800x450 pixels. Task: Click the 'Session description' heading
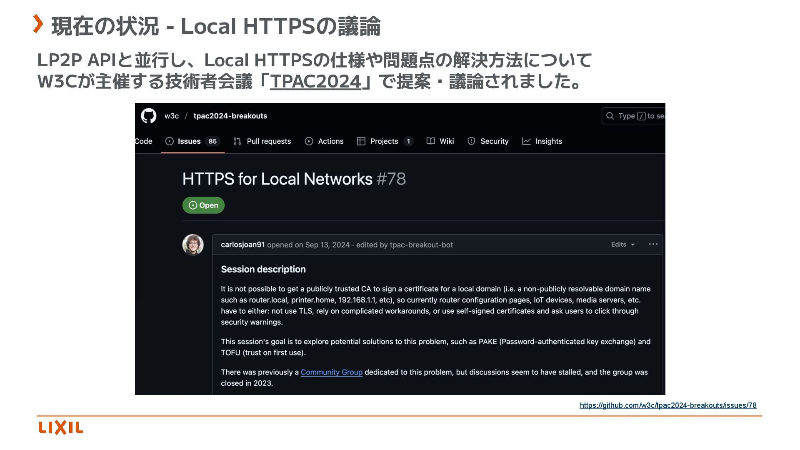[x=263, y=269]
